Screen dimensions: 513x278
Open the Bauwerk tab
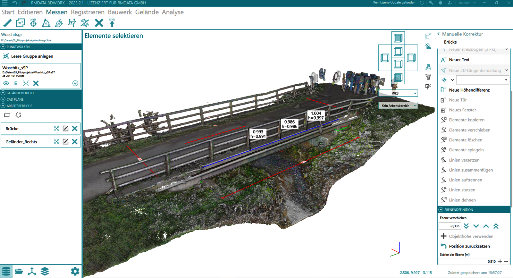(120, 12)
